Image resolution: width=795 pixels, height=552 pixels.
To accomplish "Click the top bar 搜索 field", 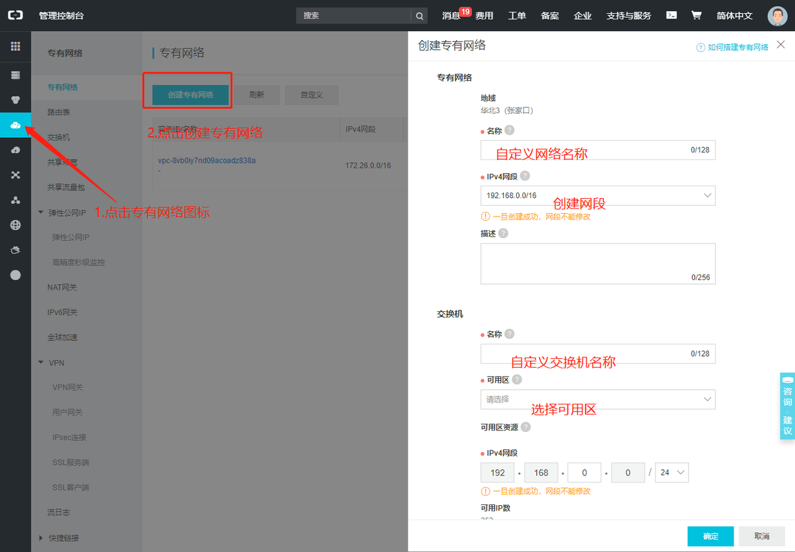I will pyautogui.click(x=353, y=16).
